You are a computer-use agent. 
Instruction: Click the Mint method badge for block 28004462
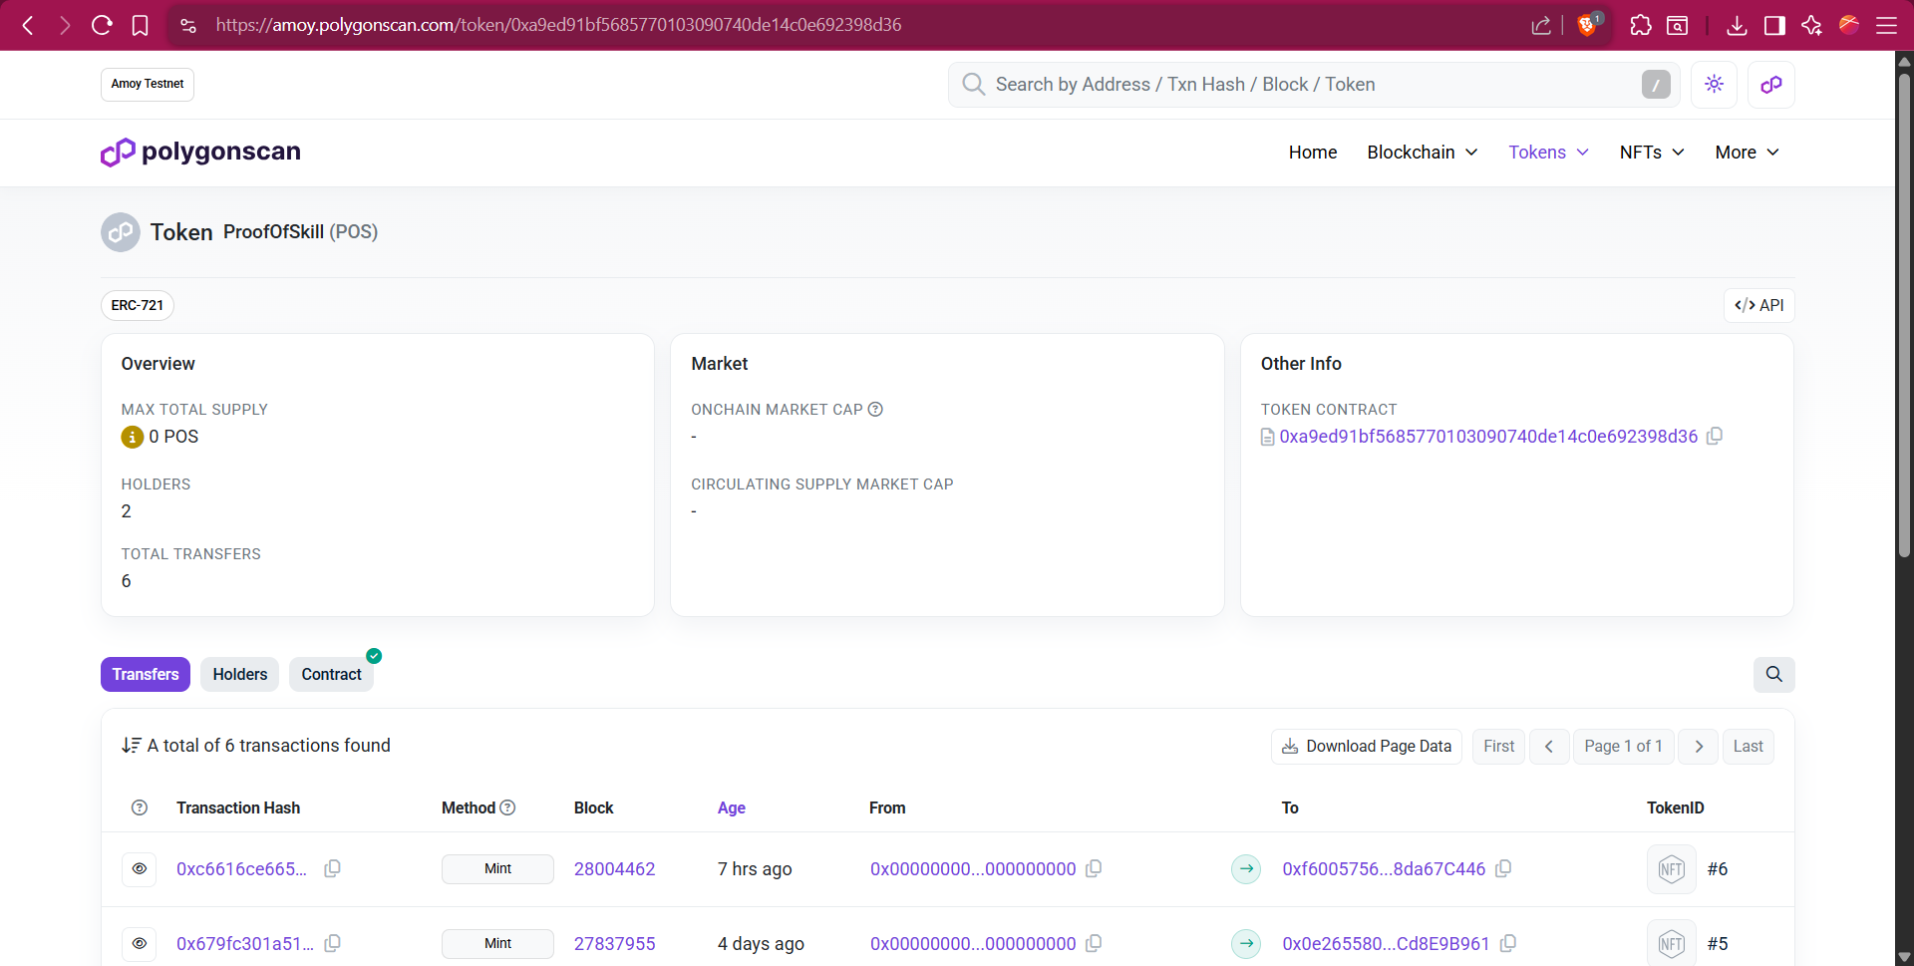pos(497,869)
